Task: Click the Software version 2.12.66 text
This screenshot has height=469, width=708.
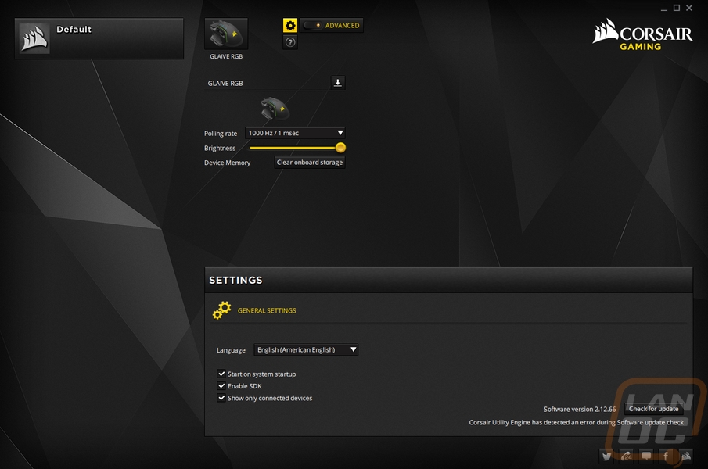Action: [580, 409]
